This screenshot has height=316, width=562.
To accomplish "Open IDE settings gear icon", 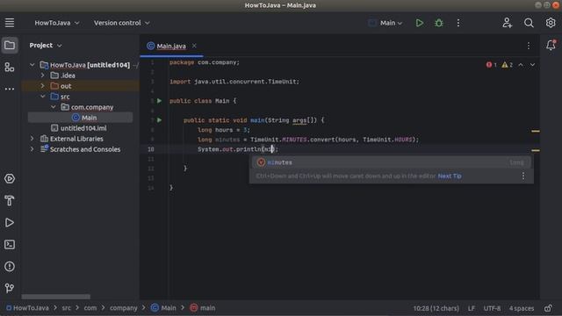I will click(551, 23).
